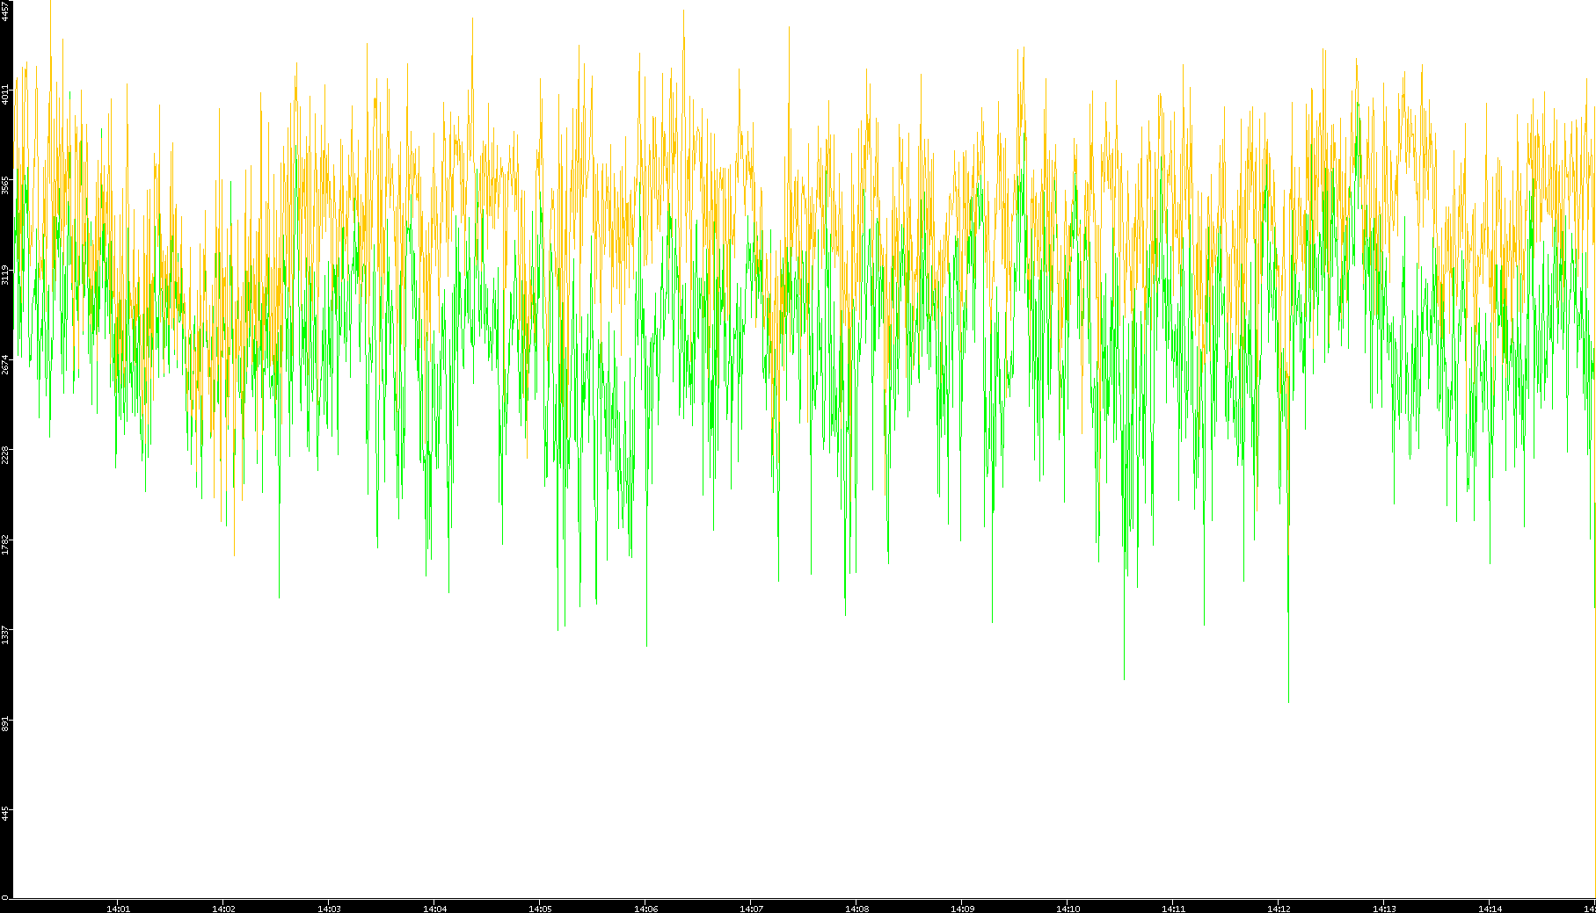Pick the 1782 mark on the vertical axis
1596x913 pixels.
tap(5, 544)
